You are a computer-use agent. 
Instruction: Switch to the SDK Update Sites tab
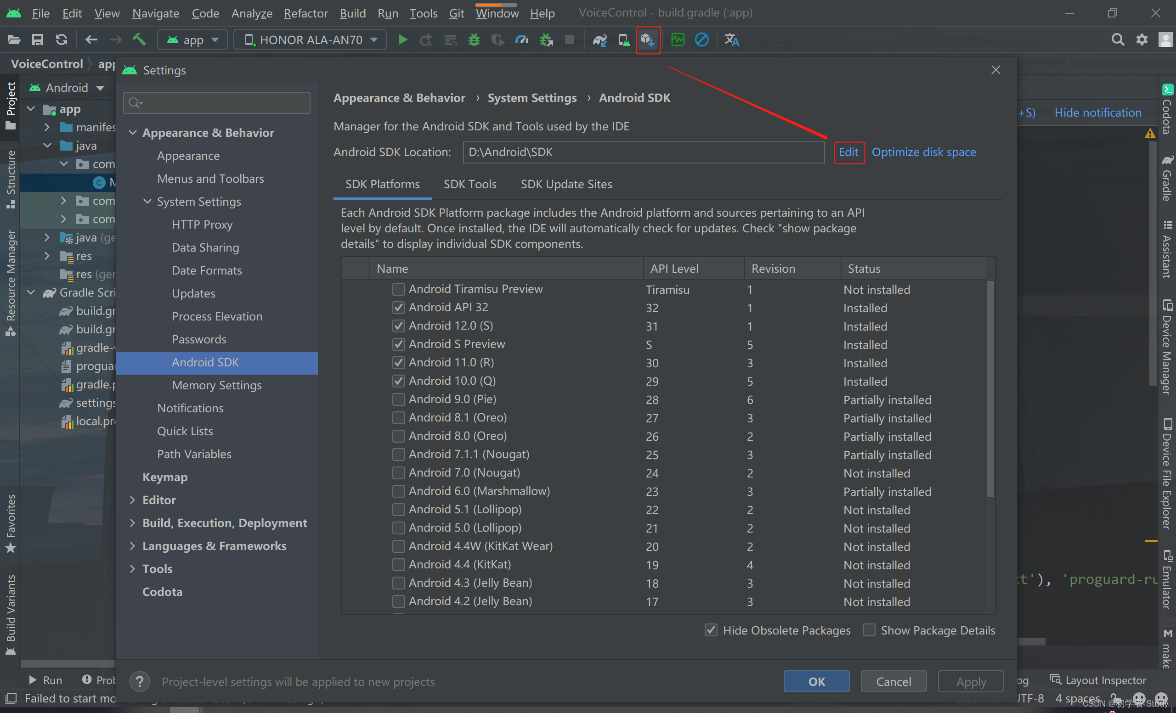566,184
